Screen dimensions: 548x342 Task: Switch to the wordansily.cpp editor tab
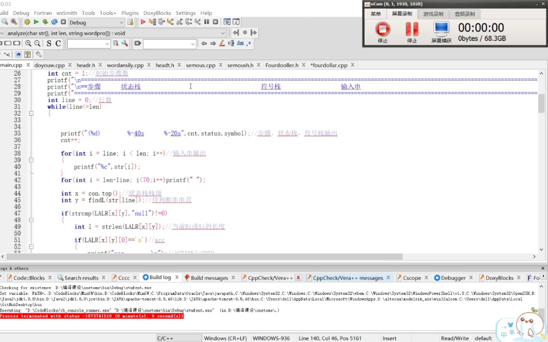coord(125,65)
